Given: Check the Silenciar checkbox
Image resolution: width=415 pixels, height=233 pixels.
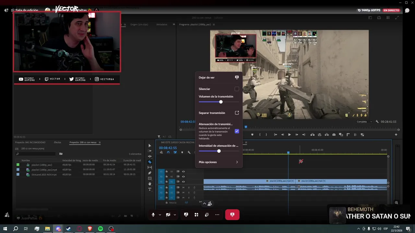Looking at the screenshot, I should 237,89.
